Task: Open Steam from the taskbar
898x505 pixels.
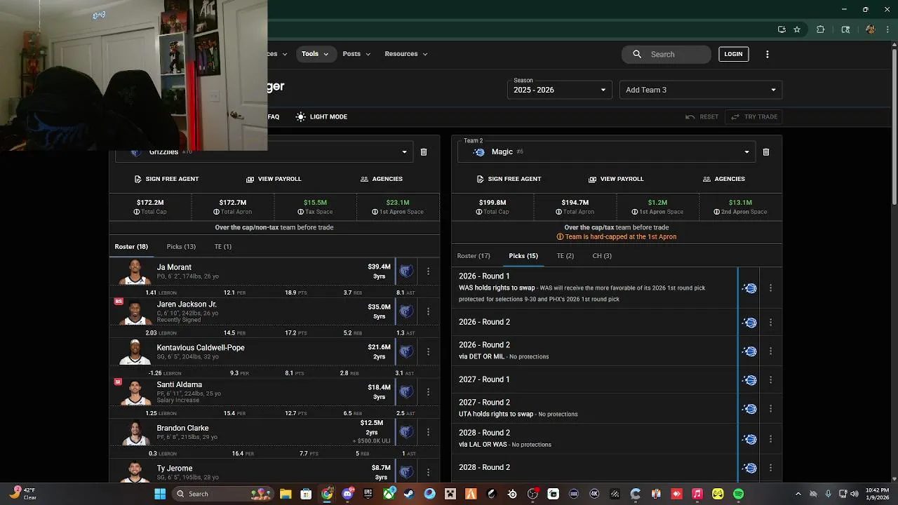Action: [x=409, y=494]
